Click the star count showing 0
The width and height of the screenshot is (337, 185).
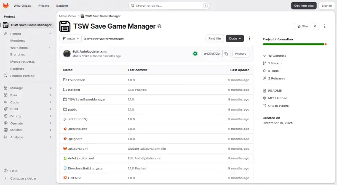315,26
